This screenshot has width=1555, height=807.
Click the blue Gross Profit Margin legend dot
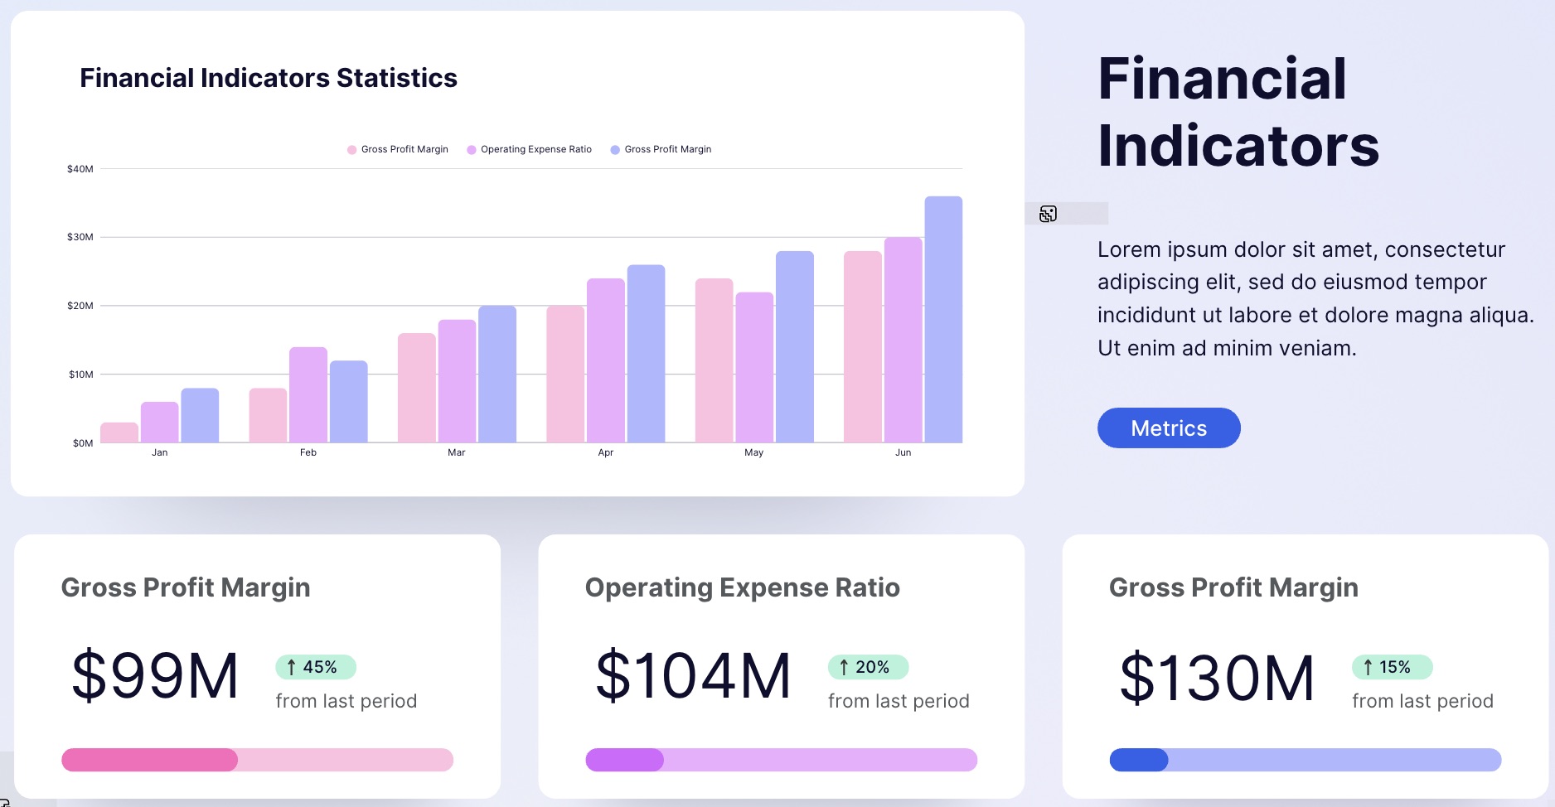(613, 149)
